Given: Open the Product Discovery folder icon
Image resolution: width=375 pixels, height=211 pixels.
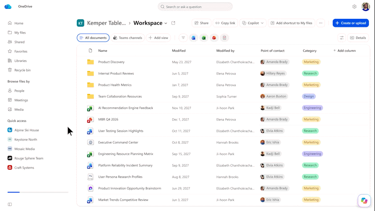Looking at the screenshot, I should (x=90, y=62).
